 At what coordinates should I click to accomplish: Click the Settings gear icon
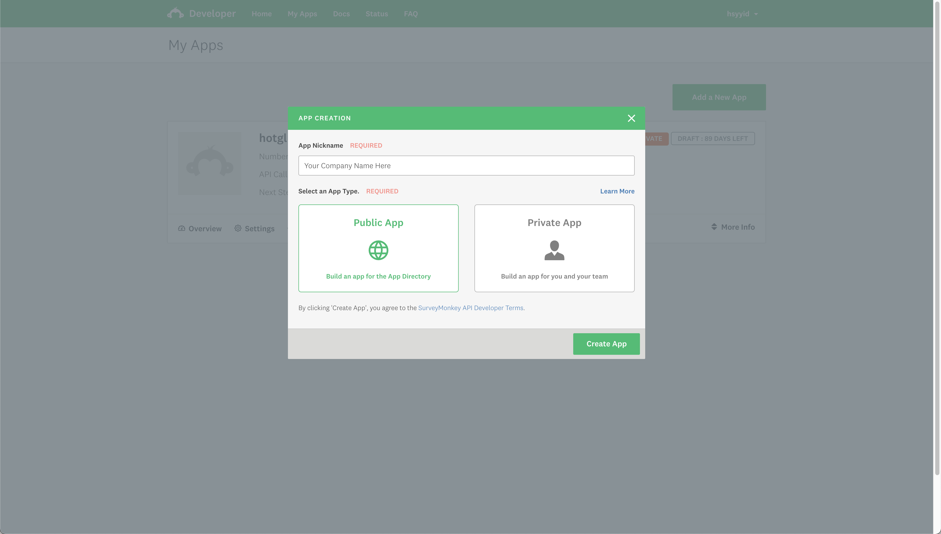point(238,228)
